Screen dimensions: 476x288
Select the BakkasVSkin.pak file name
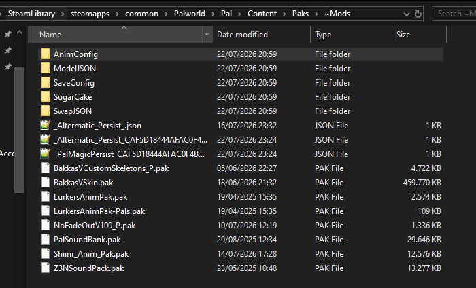coord(83,183)
